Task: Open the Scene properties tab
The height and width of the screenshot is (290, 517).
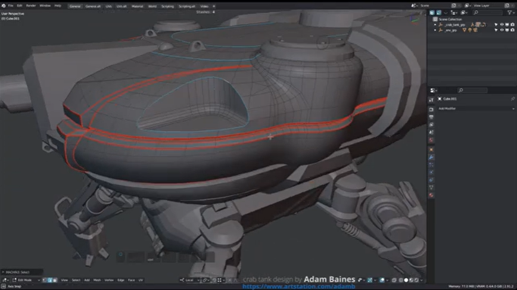Action: point(431,132)
